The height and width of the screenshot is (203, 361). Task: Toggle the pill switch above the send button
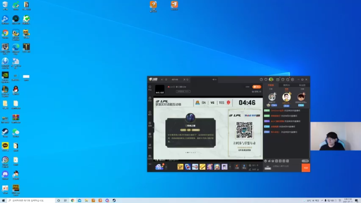[305, 161]
